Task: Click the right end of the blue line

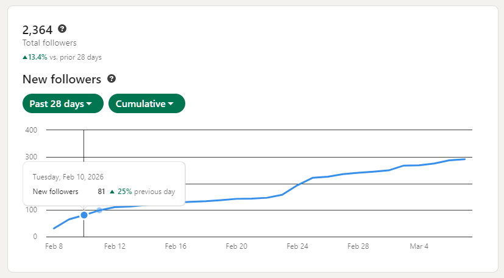Action: pos(464,159)
